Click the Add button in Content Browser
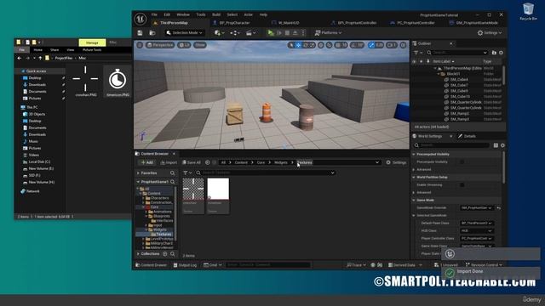 click(147, 162)
